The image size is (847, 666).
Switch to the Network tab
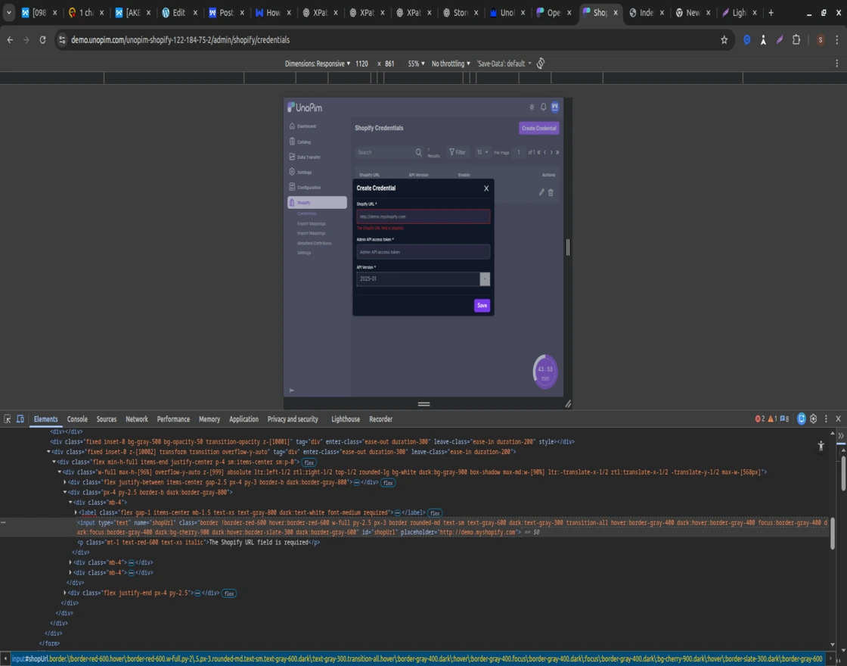(137, 419)
